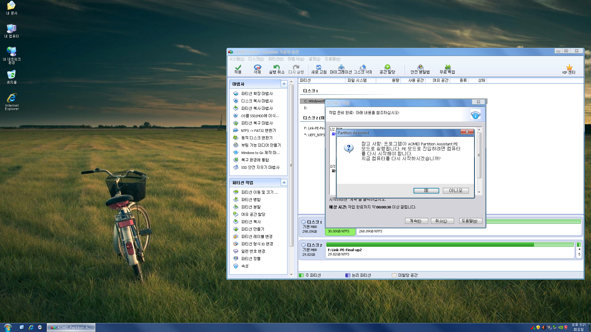Image resolution: width=591 pixels, height=332 pixels.
Task: Select 파티션 이동 및 크기 operation
Action: 259,192
